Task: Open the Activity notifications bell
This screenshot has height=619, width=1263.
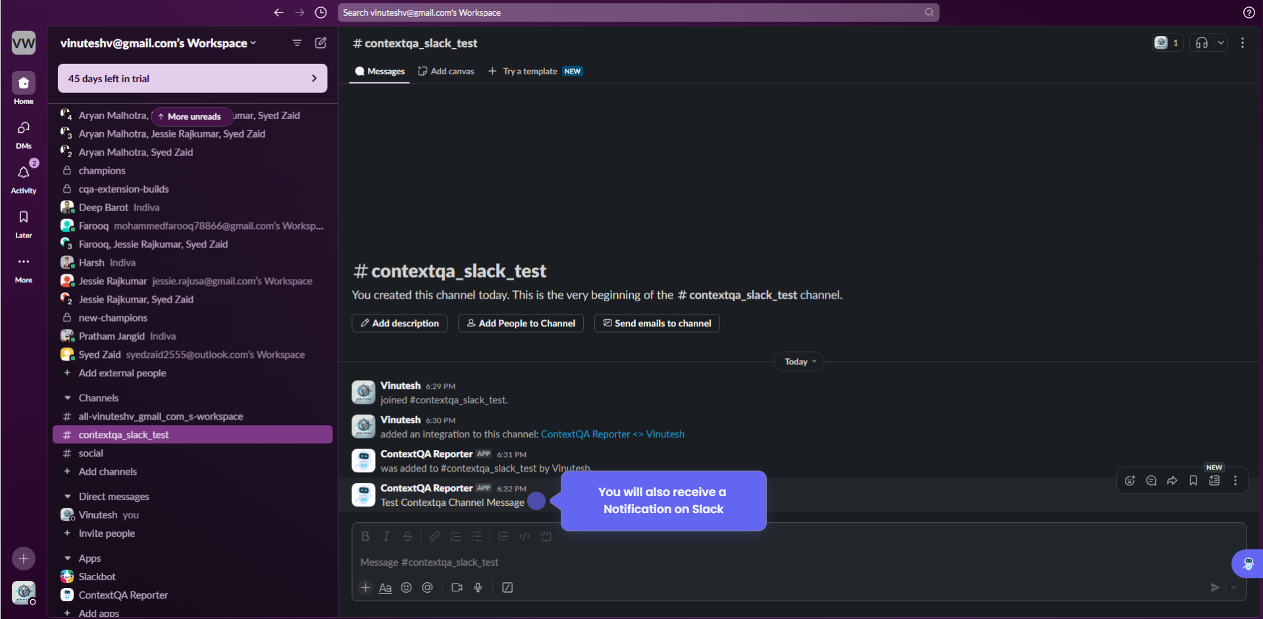Action: tap(24, 173)
